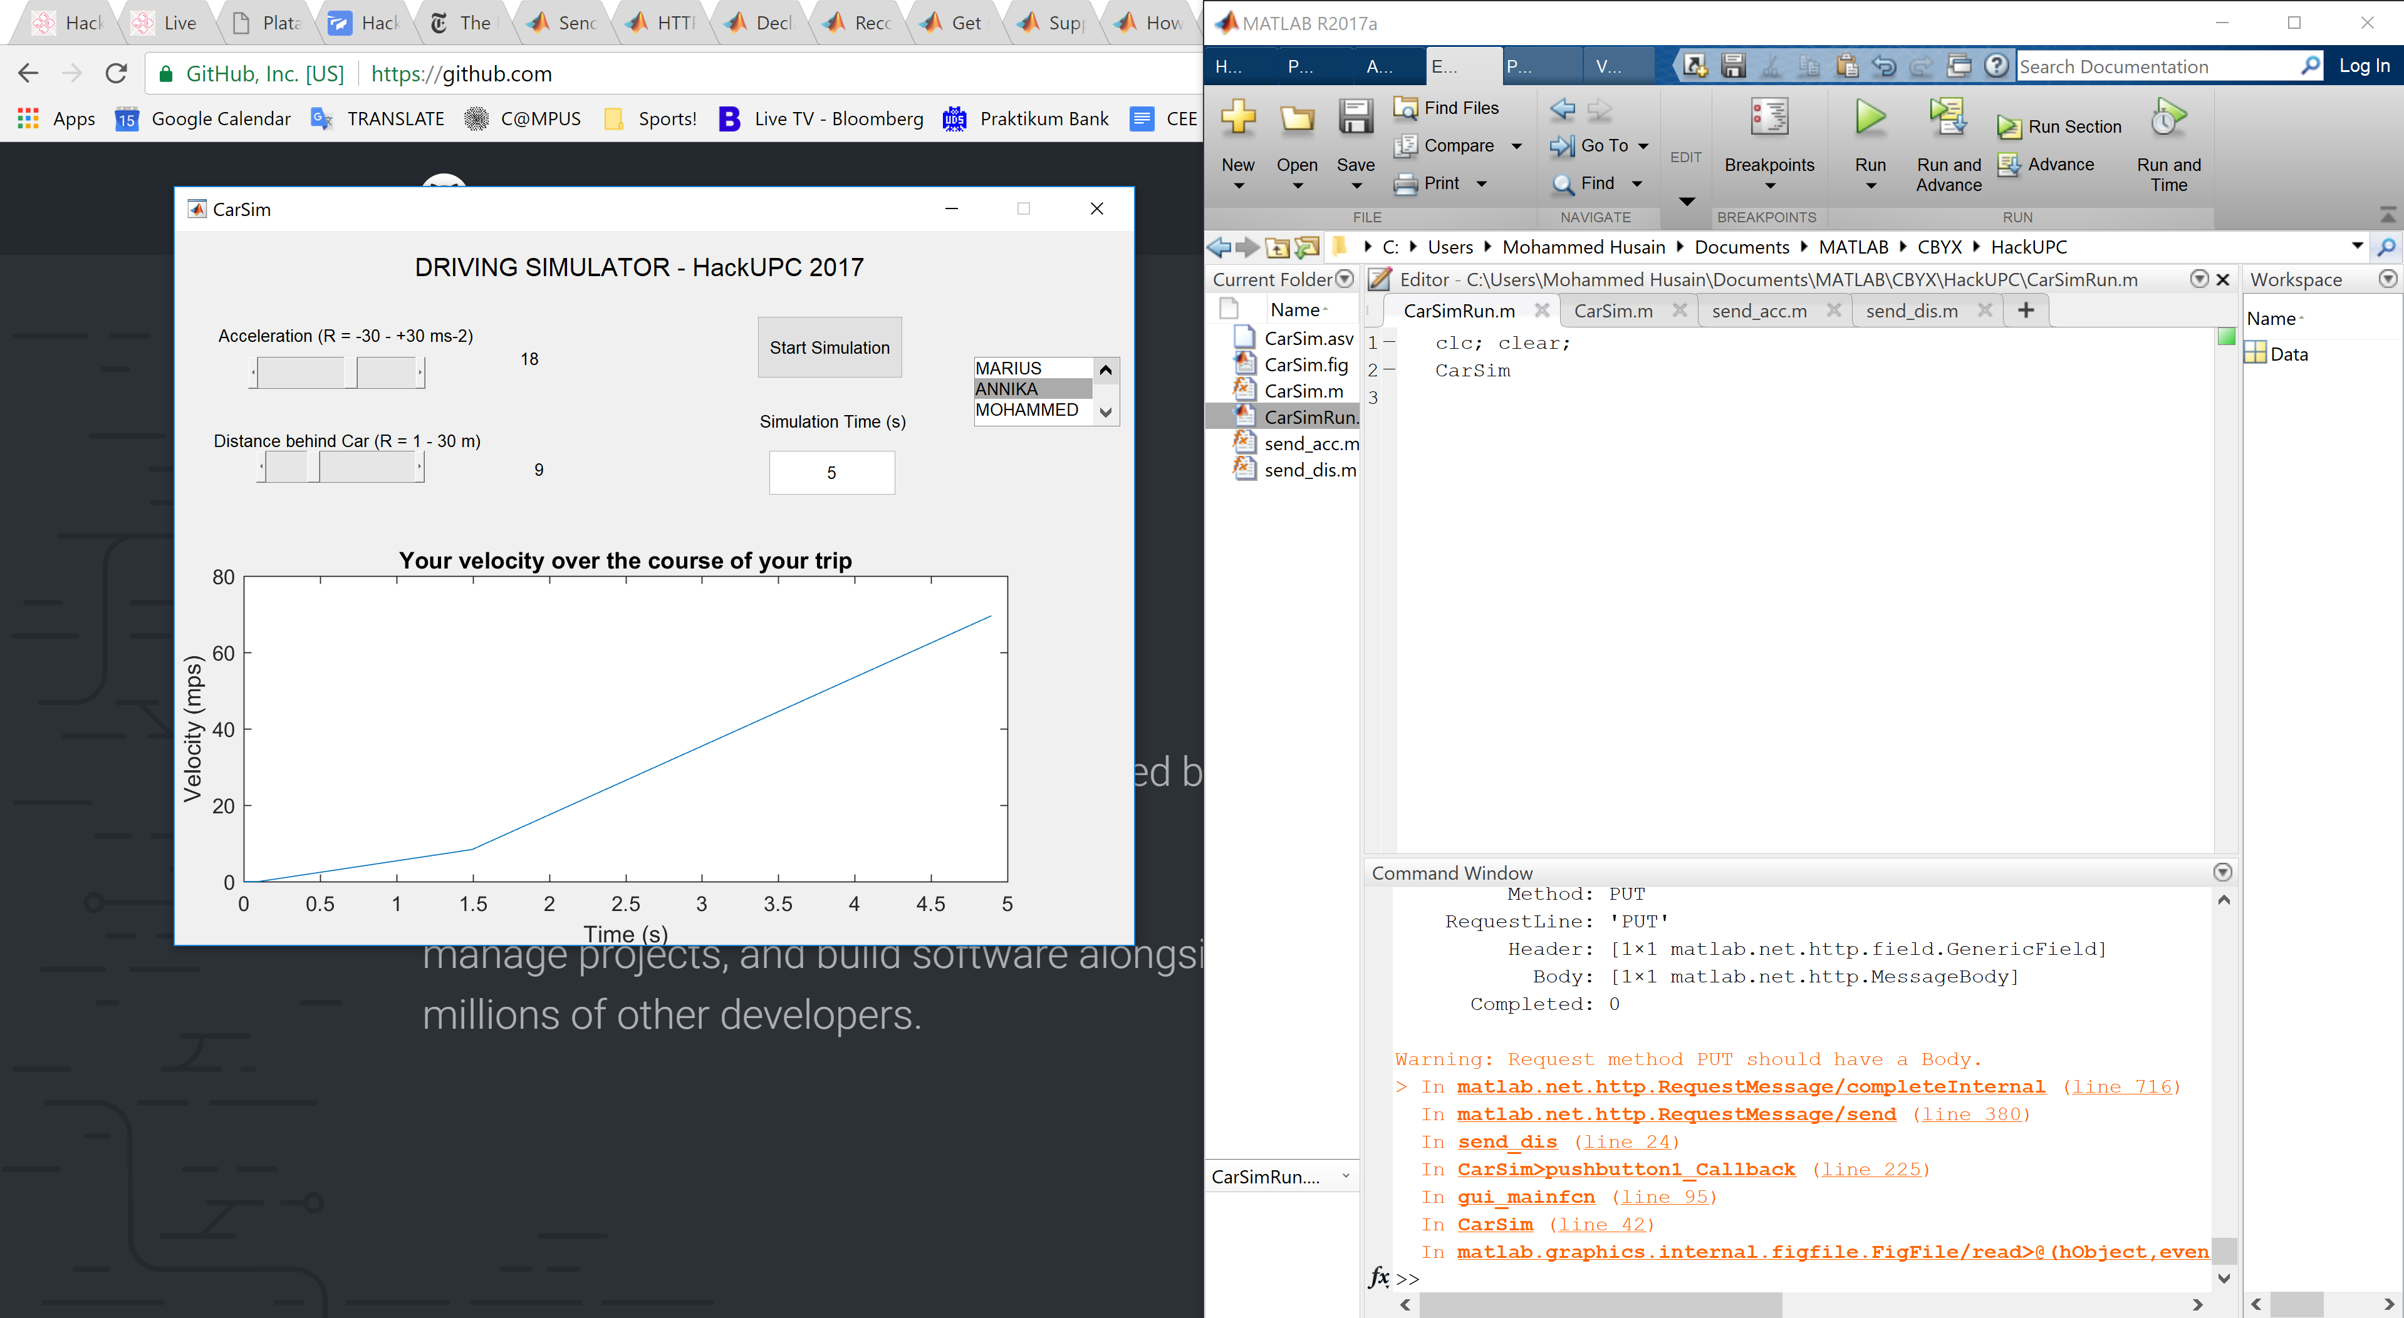Click the Find Files icon
The height and width of the screenshot is (1318, 2404).
tap(1405, 108)
